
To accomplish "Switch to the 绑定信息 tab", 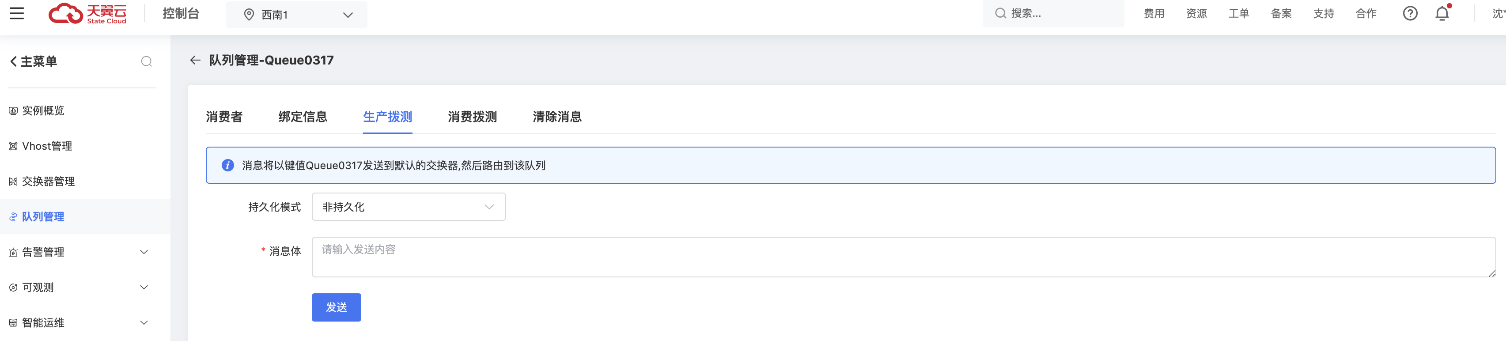I will [x=302, y=117].
